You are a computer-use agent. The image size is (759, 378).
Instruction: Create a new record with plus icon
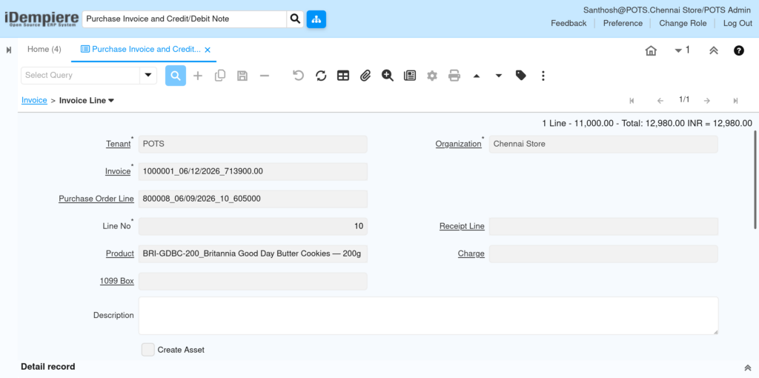(198, 76)
